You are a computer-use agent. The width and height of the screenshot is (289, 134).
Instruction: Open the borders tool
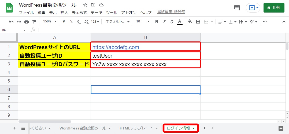pos(198,22)
